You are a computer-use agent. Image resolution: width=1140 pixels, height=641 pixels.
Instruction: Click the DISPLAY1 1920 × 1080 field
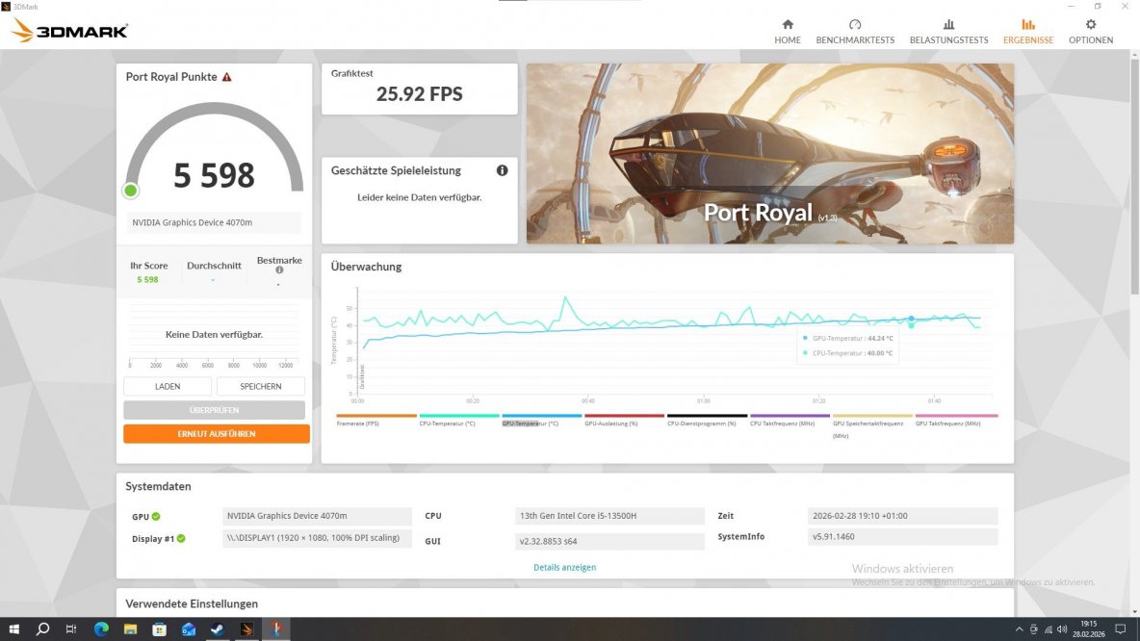pos(316,539)
